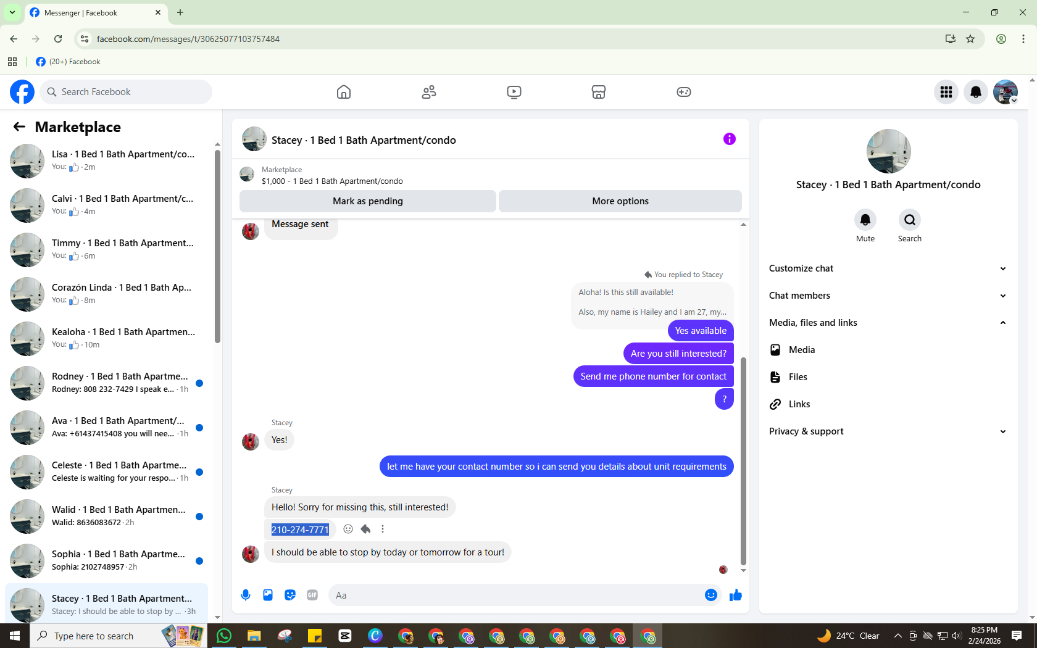Open Links in the files panel

pos(888,404)
